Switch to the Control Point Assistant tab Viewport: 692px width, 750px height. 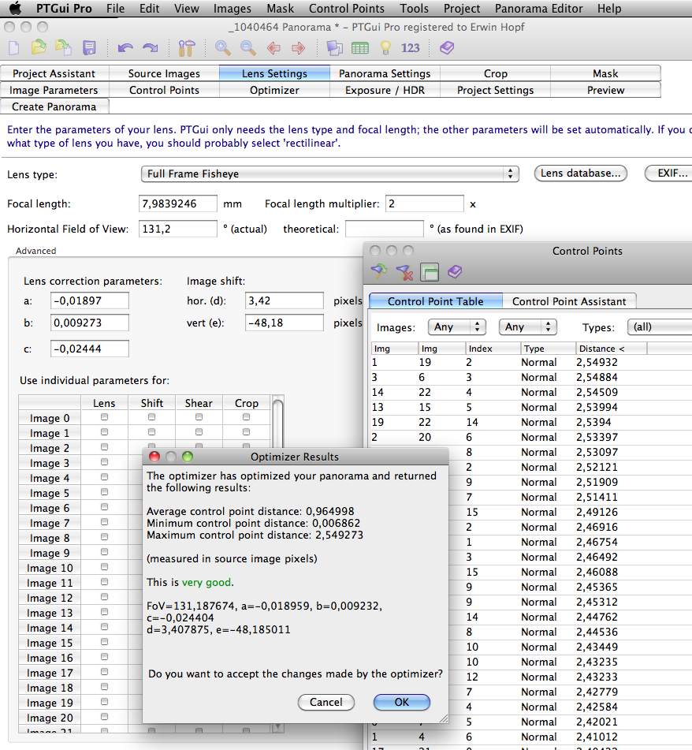pyautogui.click(x=569, y=301)
